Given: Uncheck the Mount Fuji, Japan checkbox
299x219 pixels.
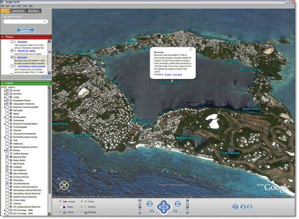Looking at the screenshot, I should (x=12, y=50).
